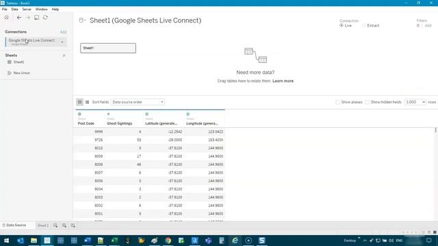The image size is (438, 246).
Task: Open the rows count dropdown
Action: point(415,102)
